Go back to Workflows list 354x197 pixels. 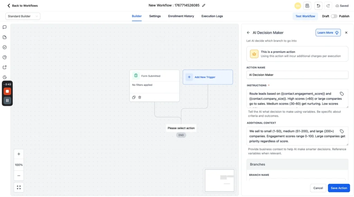22,6
